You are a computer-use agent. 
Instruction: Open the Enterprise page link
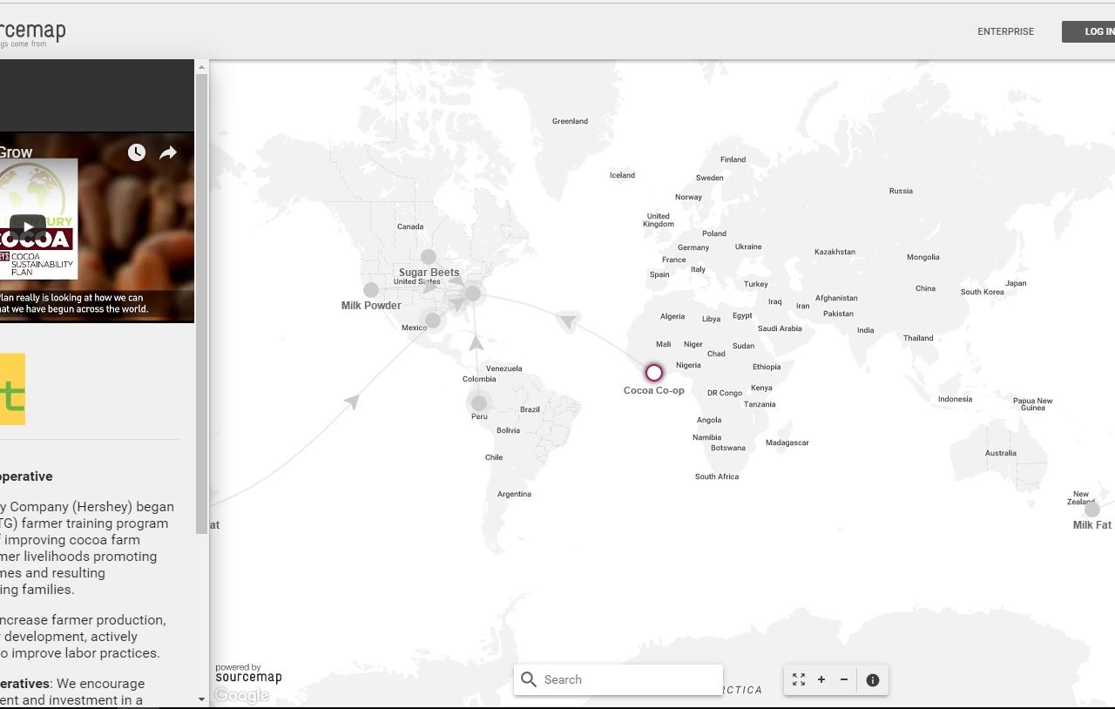[x=1005, y=31]
